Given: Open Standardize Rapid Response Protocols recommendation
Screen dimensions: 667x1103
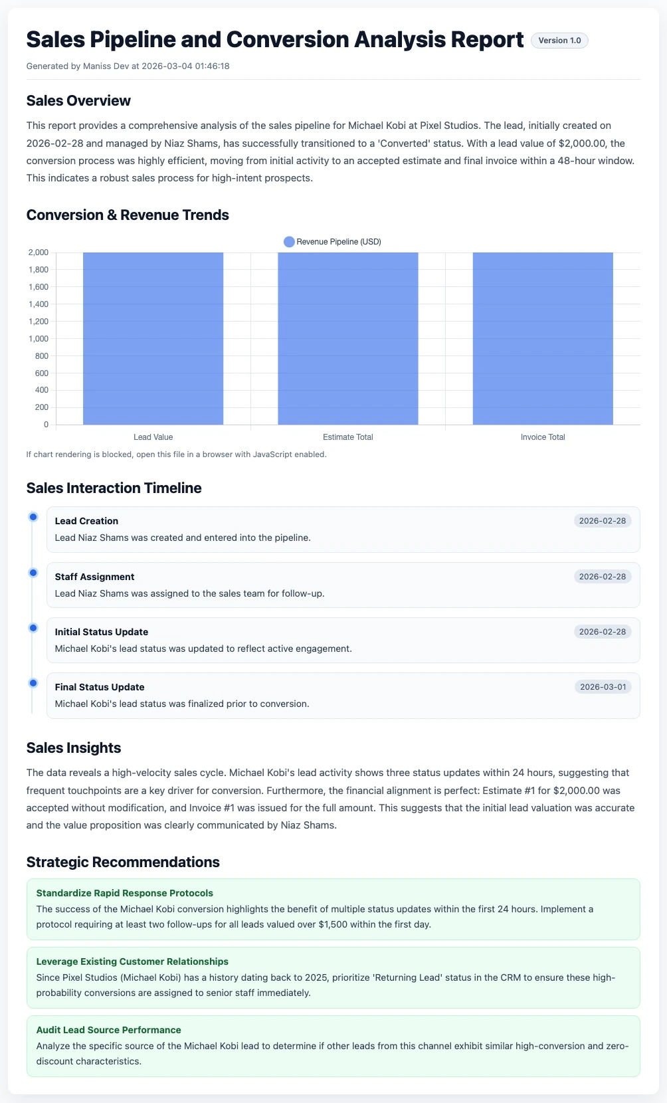Looking at the screenshot, I should point(125,893).
